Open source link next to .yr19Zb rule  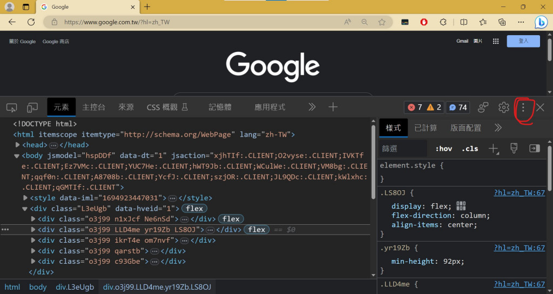(519, 248)
